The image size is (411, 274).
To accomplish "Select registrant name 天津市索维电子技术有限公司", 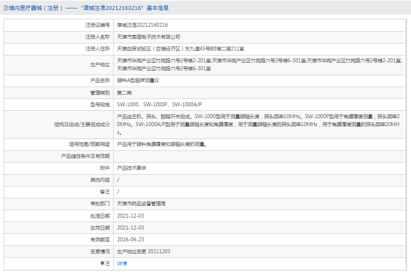I will point(149,37).
